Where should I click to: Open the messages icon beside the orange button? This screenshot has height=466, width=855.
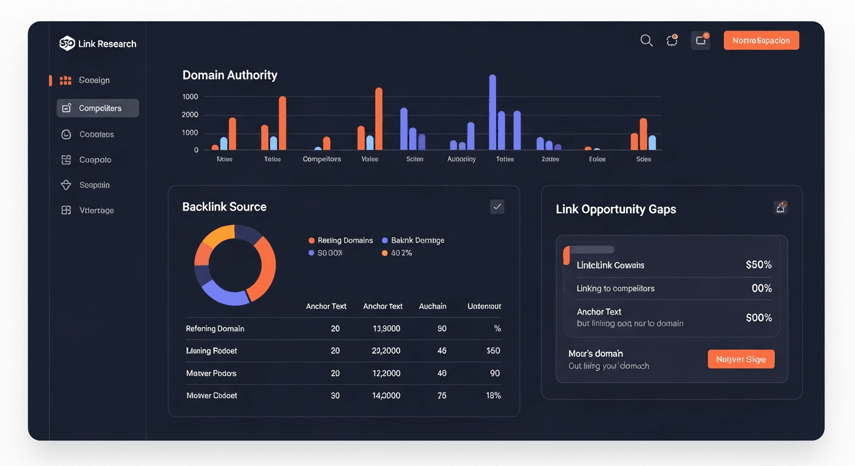[x=700, y=40]
